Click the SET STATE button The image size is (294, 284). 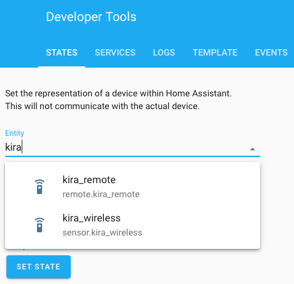click(x=38, y=267)
